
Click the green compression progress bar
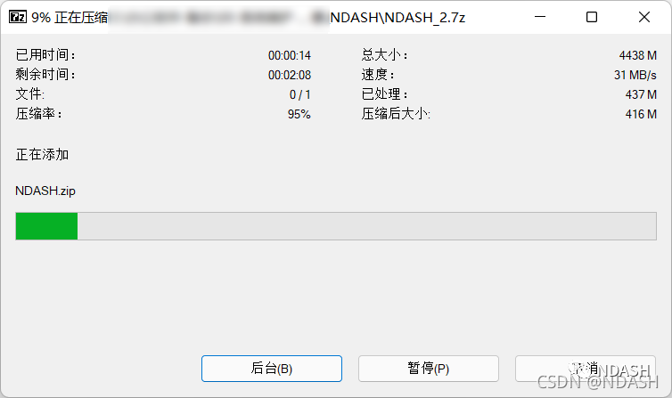point(46,226)
